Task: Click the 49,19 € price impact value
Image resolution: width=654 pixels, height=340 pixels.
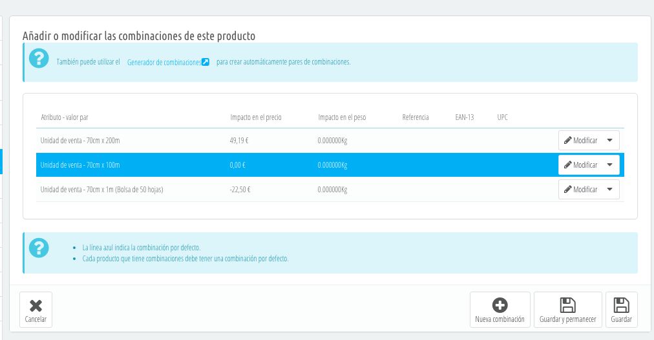Action: (x=239, y=140)
